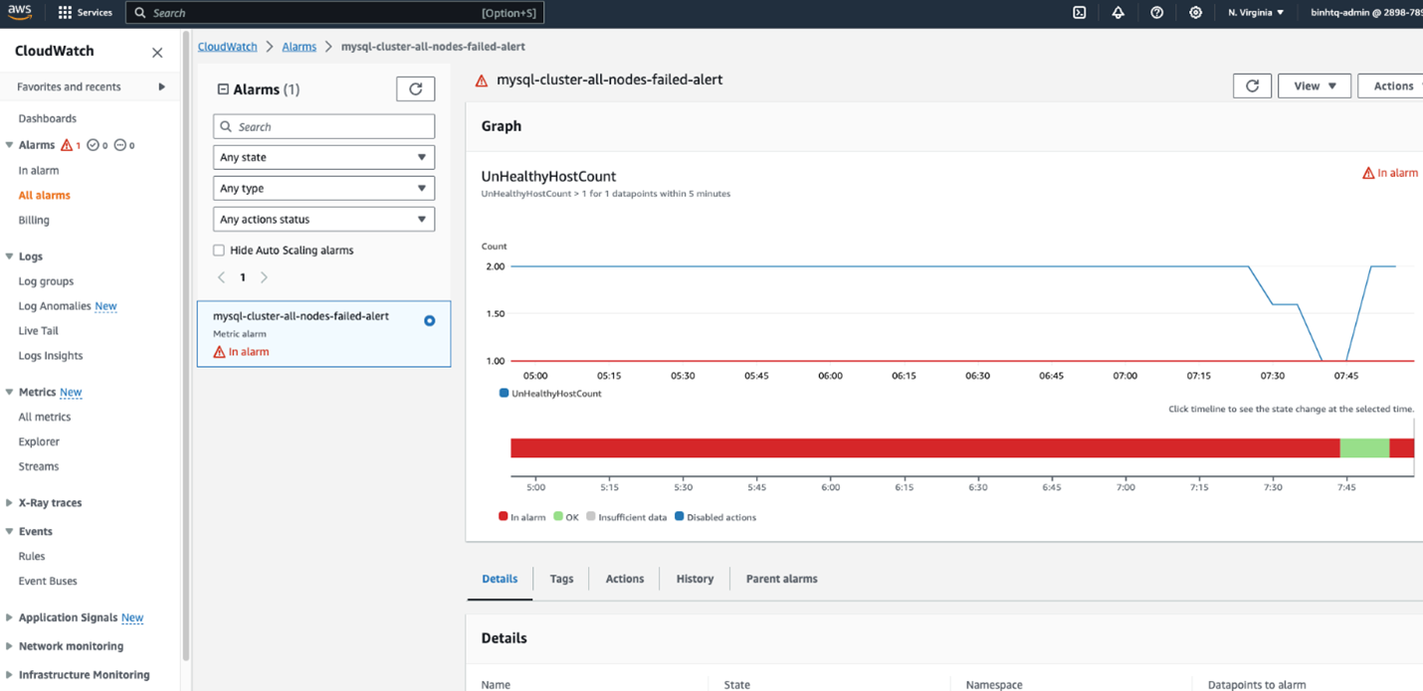Viewport: 1423px width, 691px height.
Task: Click the green OK segment on timeline
Action: tap(1364, 448)
